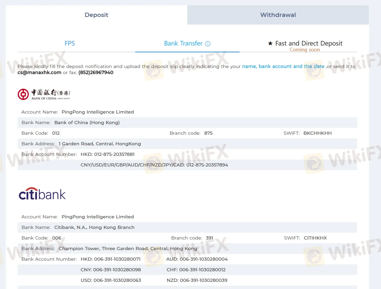Click the cs@manaxhk.com email link
The width and height of the screenshot is (381, 289).
pyautogui.click(x=39, y=72)
